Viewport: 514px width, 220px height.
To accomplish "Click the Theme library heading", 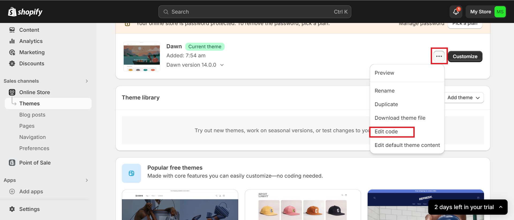I will pyautogui.click(x=141, y=98).
